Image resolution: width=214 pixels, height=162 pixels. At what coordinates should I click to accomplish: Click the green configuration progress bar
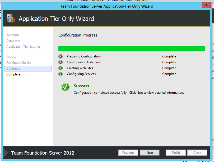click(132, 48)
